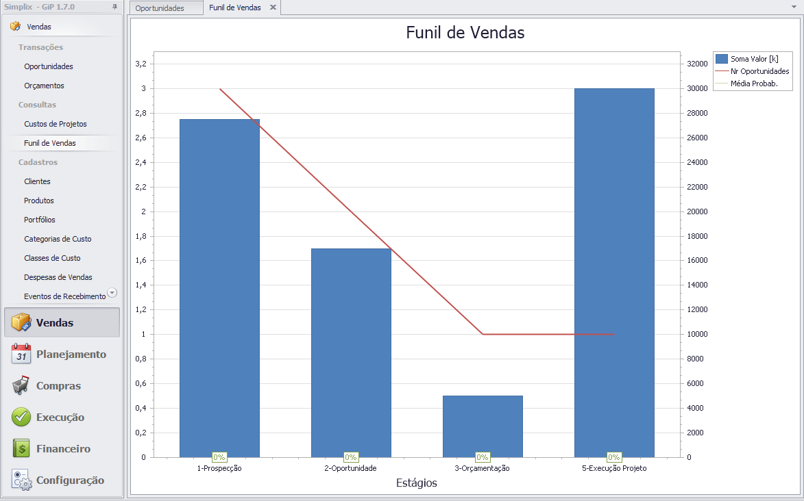Click the 0% label on 2-Oportunidade bar

point(351,457)
